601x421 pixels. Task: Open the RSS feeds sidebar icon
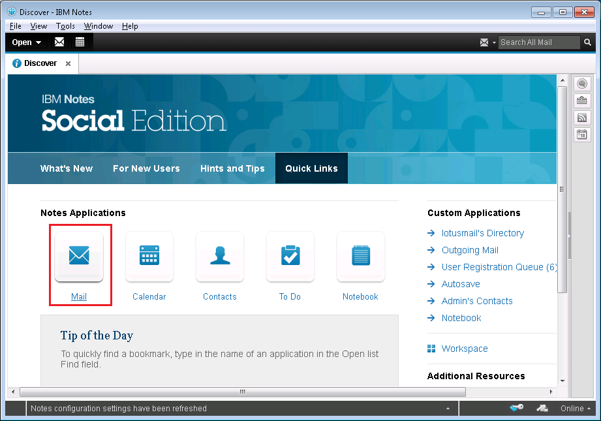coord(582,117)
